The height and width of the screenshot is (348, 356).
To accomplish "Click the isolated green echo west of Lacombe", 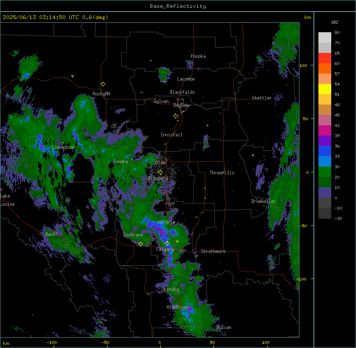I will pos(164,74).
